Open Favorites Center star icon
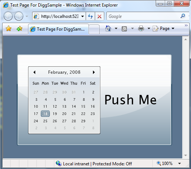 point(8,29)
